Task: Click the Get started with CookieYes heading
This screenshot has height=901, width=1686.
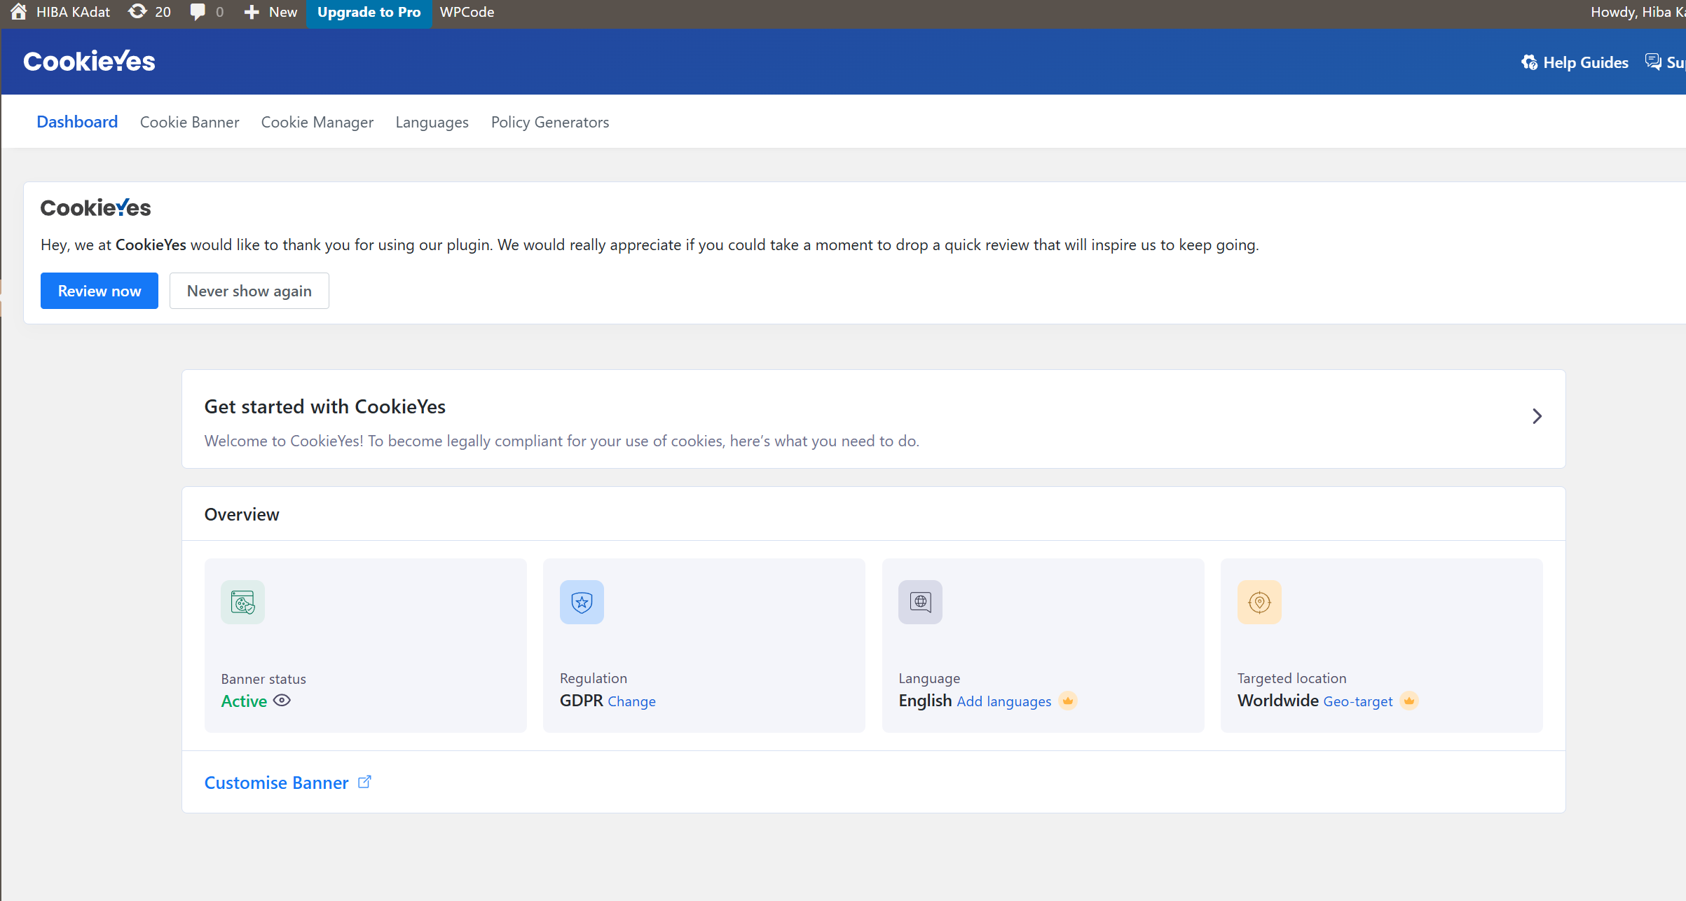Action: (x=325, y=406)
